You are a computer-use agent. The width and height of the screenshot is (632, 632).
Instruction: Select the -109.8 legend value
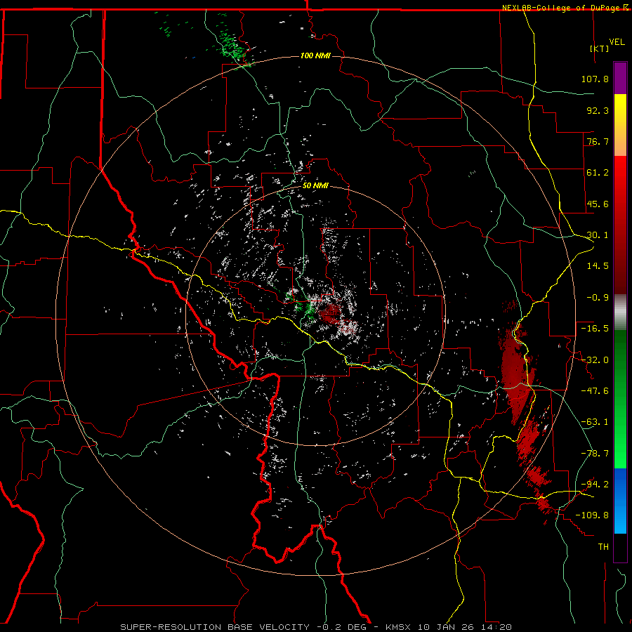coord(592,515)
